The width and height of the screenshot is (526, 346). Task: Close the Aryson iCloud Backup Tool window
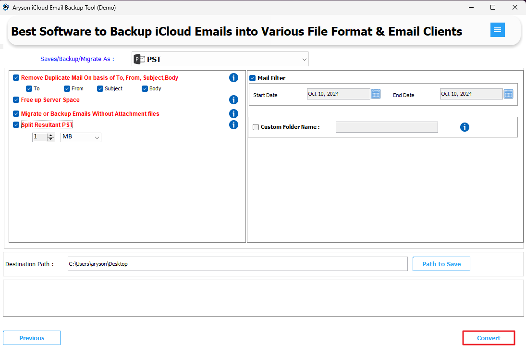[514, 7]
